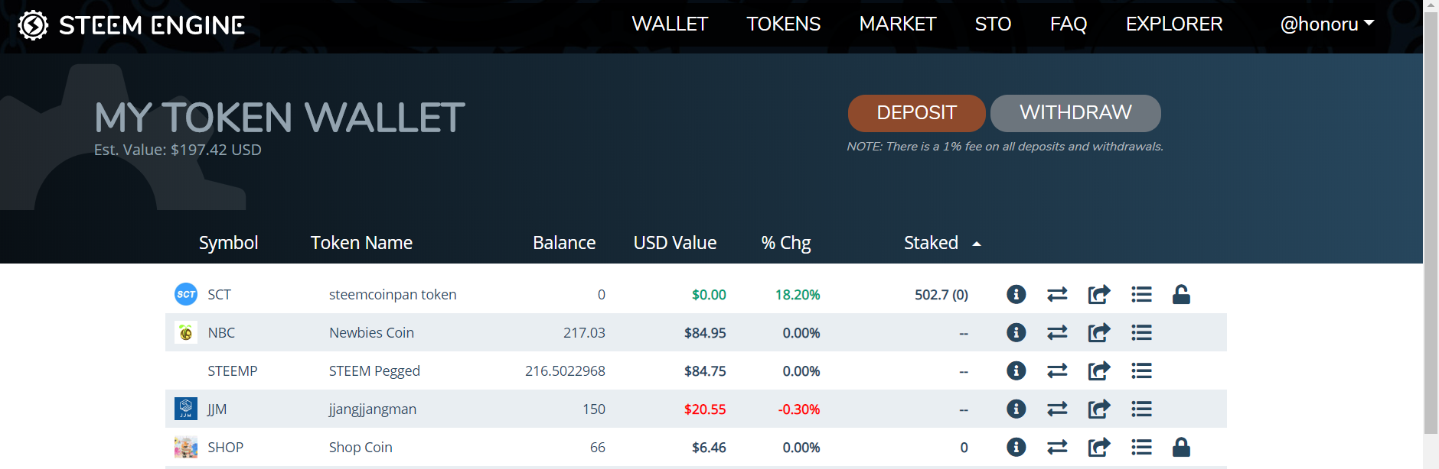The height and width of the screenshot is (469, 1439).
Task: Click the $20.55 USD value
Action: [705, 409]
